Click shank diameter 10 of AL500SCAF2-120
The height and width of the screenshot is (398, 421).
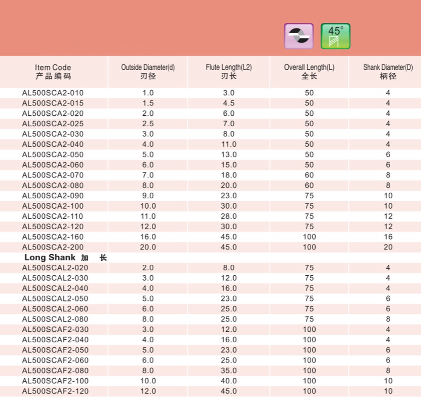[x=388, y=391]
